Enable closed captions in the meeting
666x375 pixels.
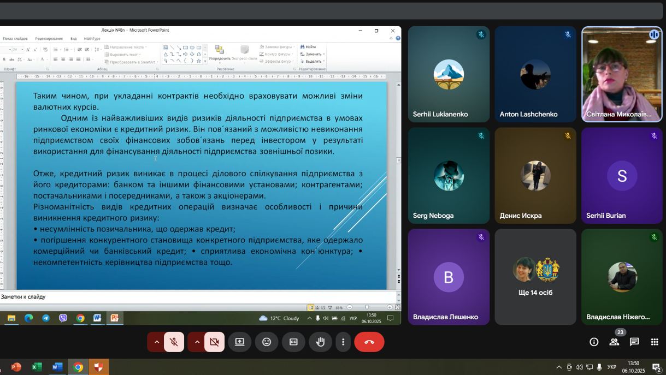point(293,342)
